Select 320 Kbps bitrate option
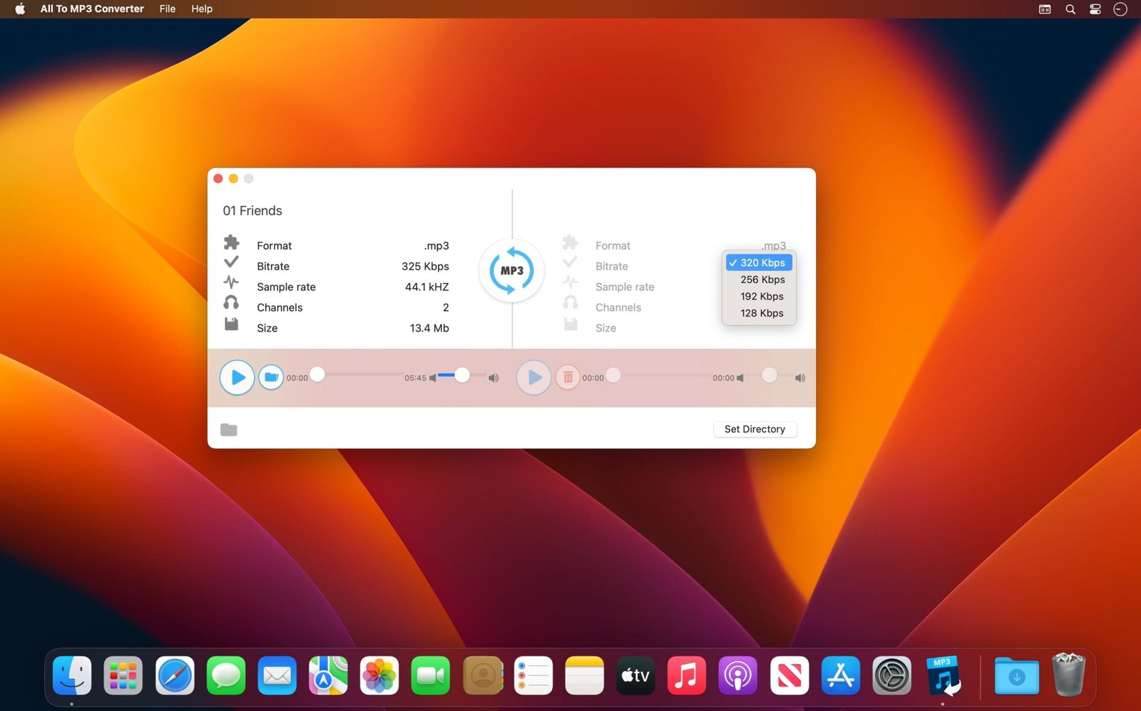The image size is (1141, 711). 758,262
